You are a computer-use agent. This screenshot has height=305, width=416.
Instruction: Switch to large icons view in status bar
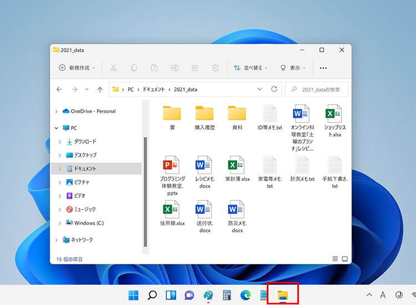coord(344,259)
